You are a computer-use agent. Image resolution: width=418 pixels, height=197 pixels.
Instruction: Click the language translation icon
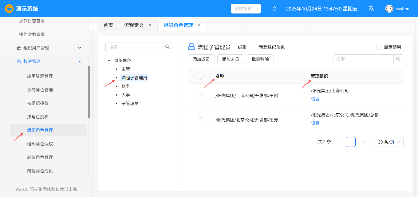click(x=371, y=9)
